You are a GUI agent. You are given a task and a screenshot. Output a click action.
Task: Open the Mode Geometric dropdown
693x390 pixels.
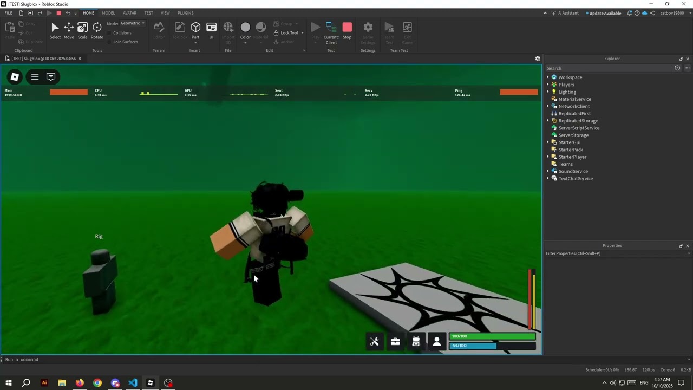[133, 23]
